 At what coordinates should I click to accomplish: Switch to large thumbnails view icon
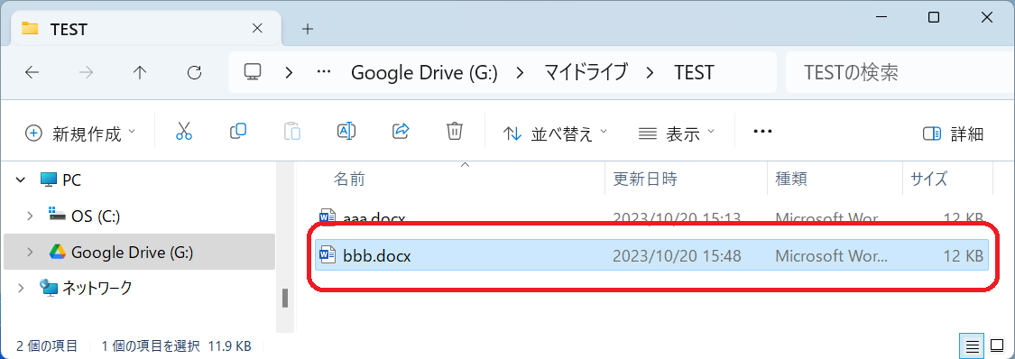(x=997, y=346)
